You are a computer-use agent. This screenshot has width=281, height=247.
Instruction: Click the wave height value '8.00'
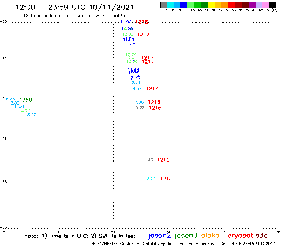[x=32, y=115]
